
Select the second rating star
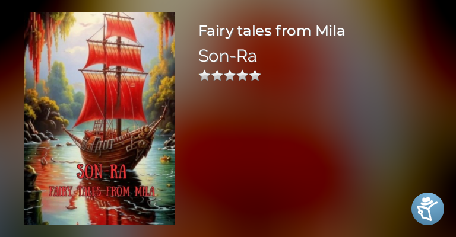217,75
